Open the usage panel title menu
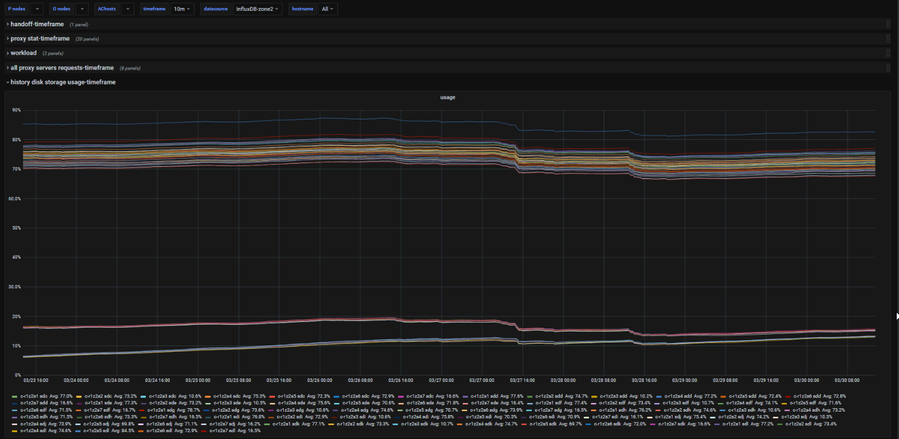The height and width of the screenshot is (439, 899). pos(448,98)
